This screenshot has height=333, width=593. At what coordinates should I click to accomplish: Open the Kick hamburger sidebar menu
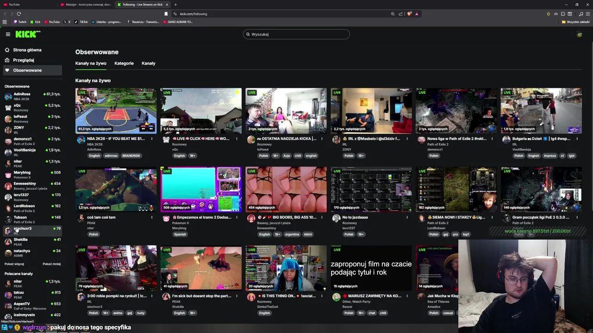click(x=8, y=34)
